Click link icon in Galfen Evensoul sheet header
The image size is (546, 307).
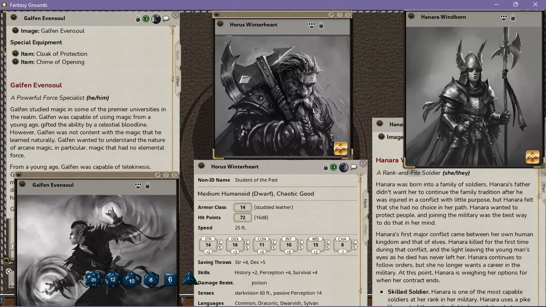14,17
